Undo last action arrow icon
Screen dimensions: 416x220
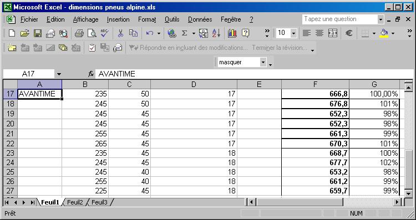pos(150,33)
